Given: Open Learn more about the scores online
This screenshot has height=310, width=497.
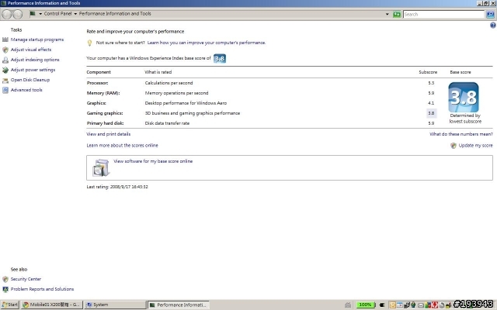Looking at the screenshot, I should [x=122, y=146].
